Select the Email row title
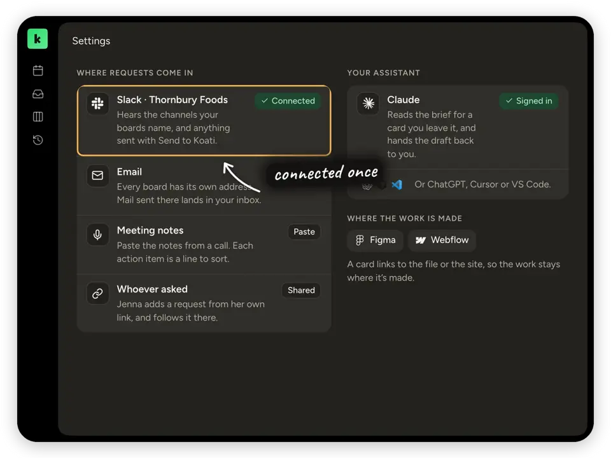611x458 pixels. [x=129, y=172]
